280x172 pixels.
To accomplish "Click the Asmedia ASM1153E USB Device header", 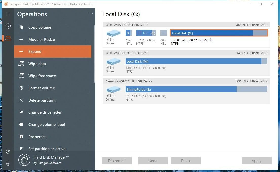I will point(186,81).
